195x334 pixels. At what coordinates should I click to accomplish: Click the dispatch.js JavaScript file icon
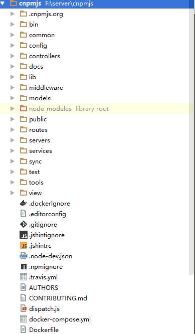(24, 308)
